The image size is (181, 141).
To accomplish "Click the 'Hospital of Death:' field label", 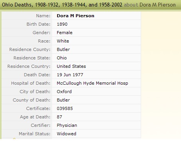I will [x=31, y=83].
